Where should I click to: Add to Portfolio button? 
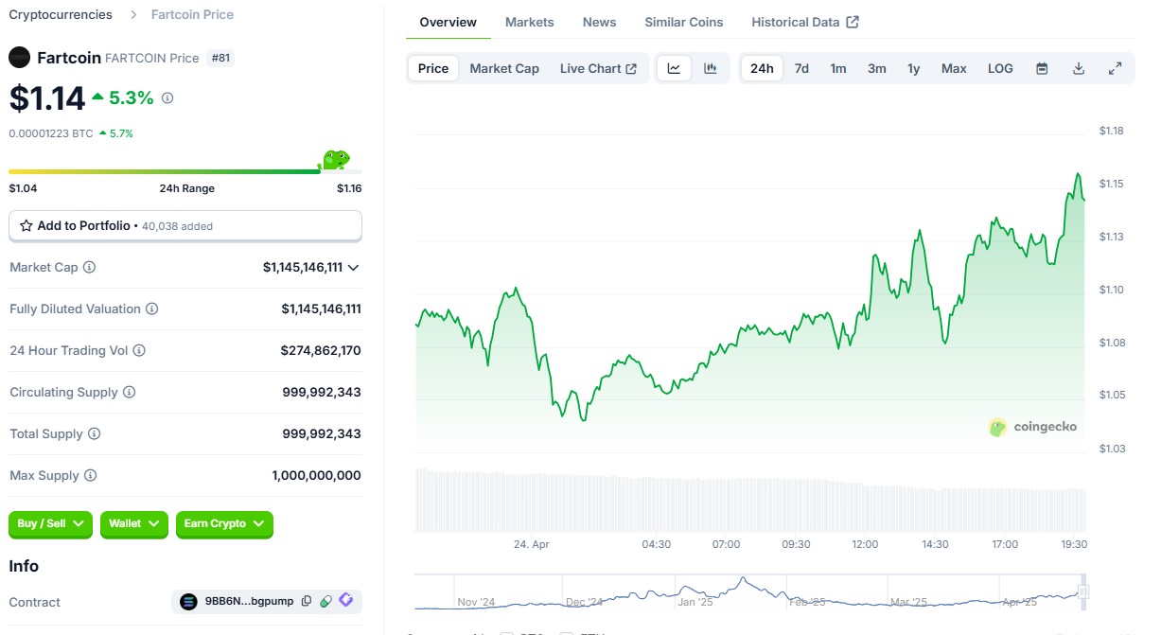click(185, 226)
